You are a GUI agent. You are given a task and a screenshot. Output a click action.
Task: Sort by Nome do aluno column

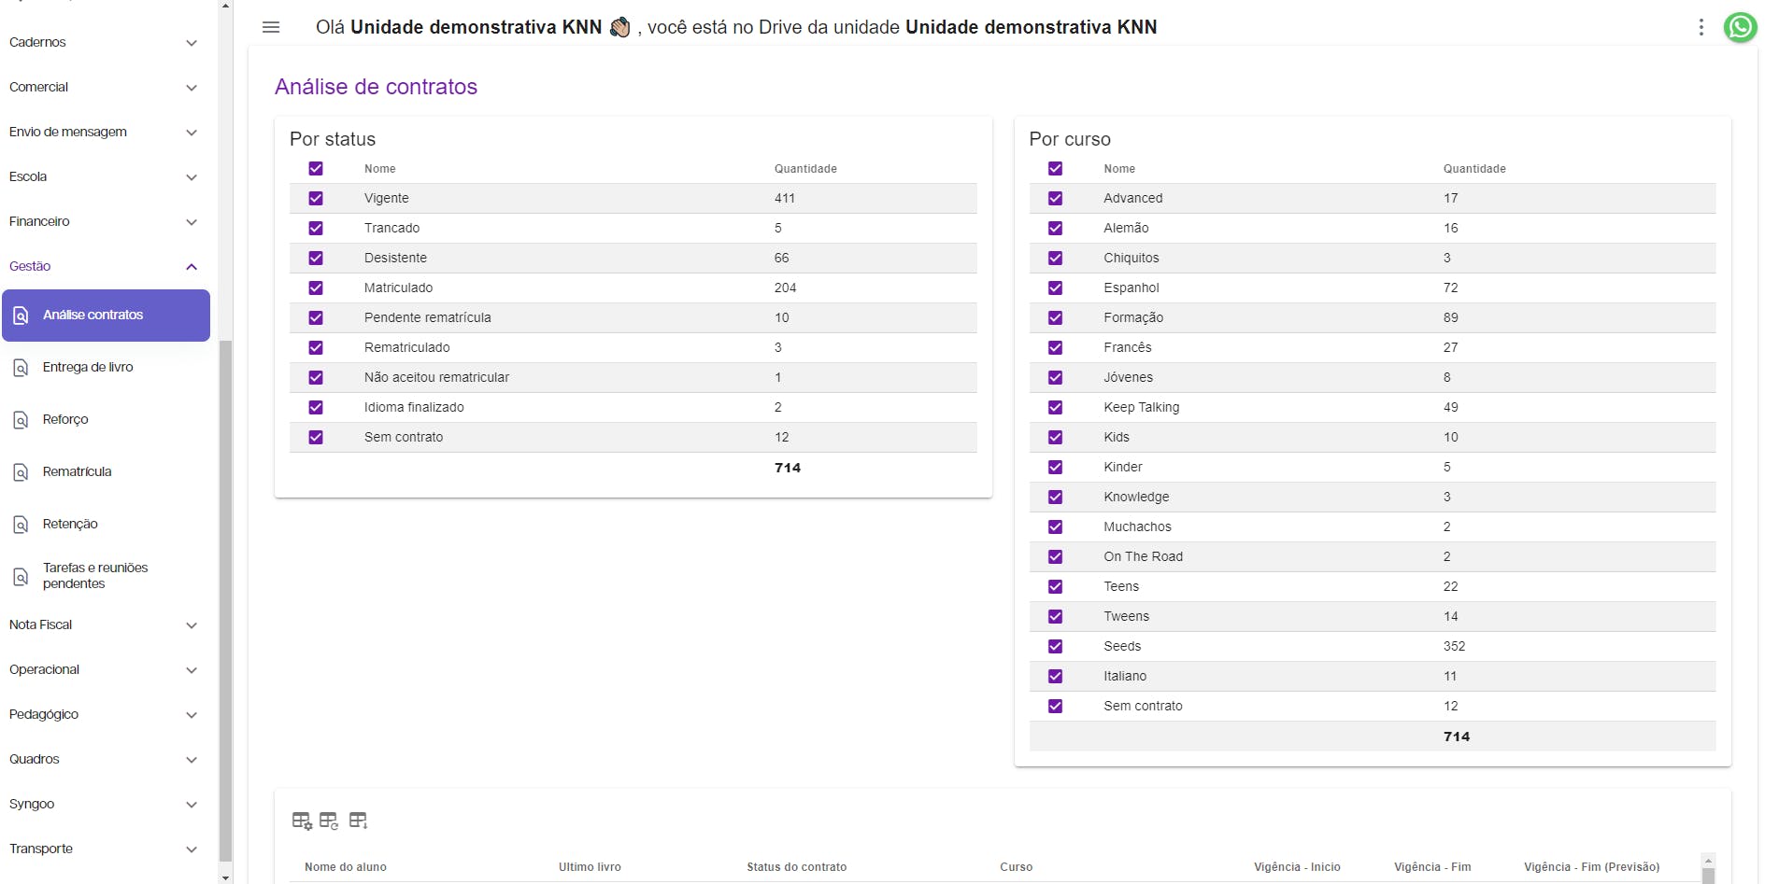coord(346,867)
